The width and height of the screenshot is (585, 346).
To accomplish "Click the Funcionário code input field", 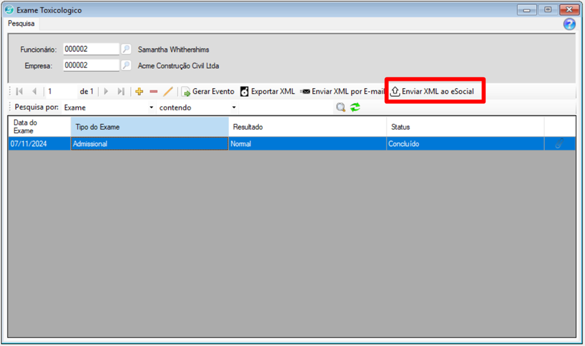I will click(x=91, y=49).
